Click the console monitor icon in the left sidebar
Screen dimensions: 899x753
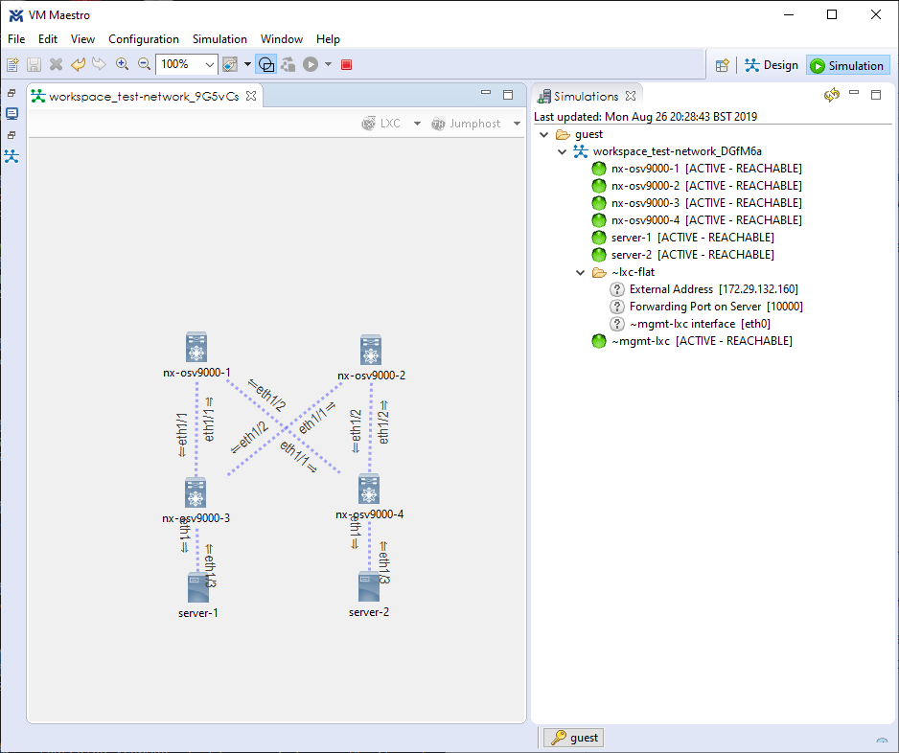pyautogui.click(x=12, y=113)
